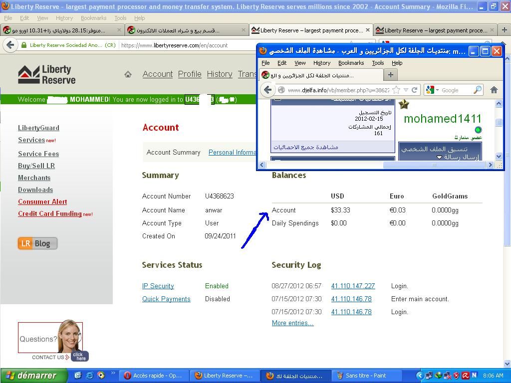The height and width of the screenshot is (383, 511).
Task: Open the History menu in Liberty Reserve window
Action: tap(64, 18)
